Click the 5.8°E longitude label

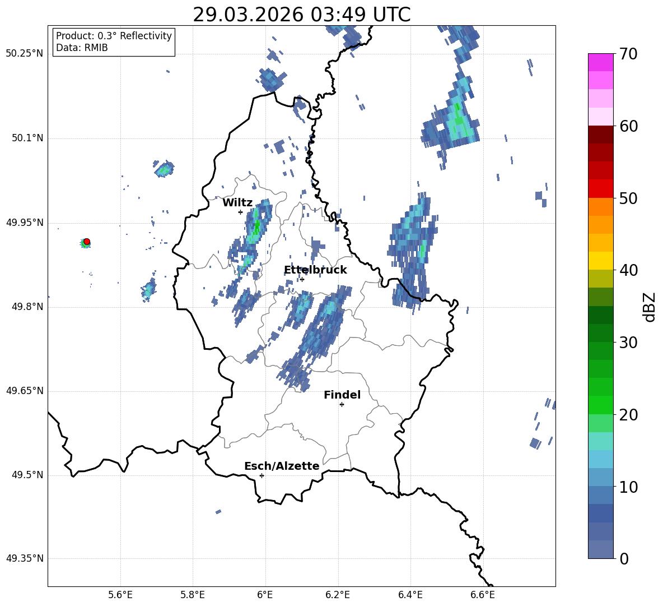coord(193,595)
